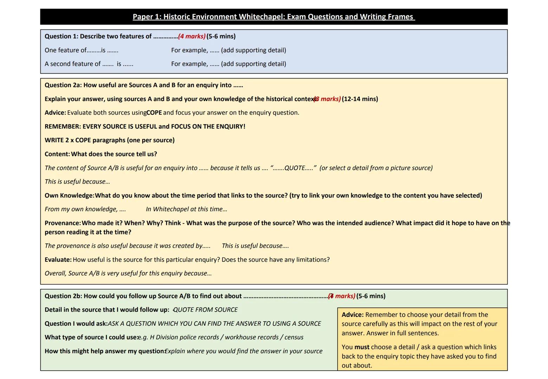The height and width of the screenshot is (379, 548).
Task: Click "REMEMBER: EVERY SOURCE IS USEFUL" line
Action: coord(145,126)
